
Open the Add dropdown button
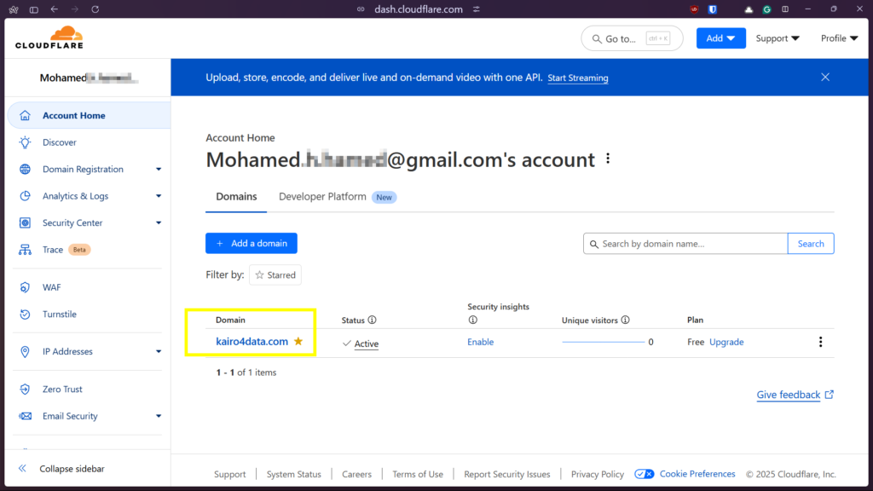click(x=720, y=38)
